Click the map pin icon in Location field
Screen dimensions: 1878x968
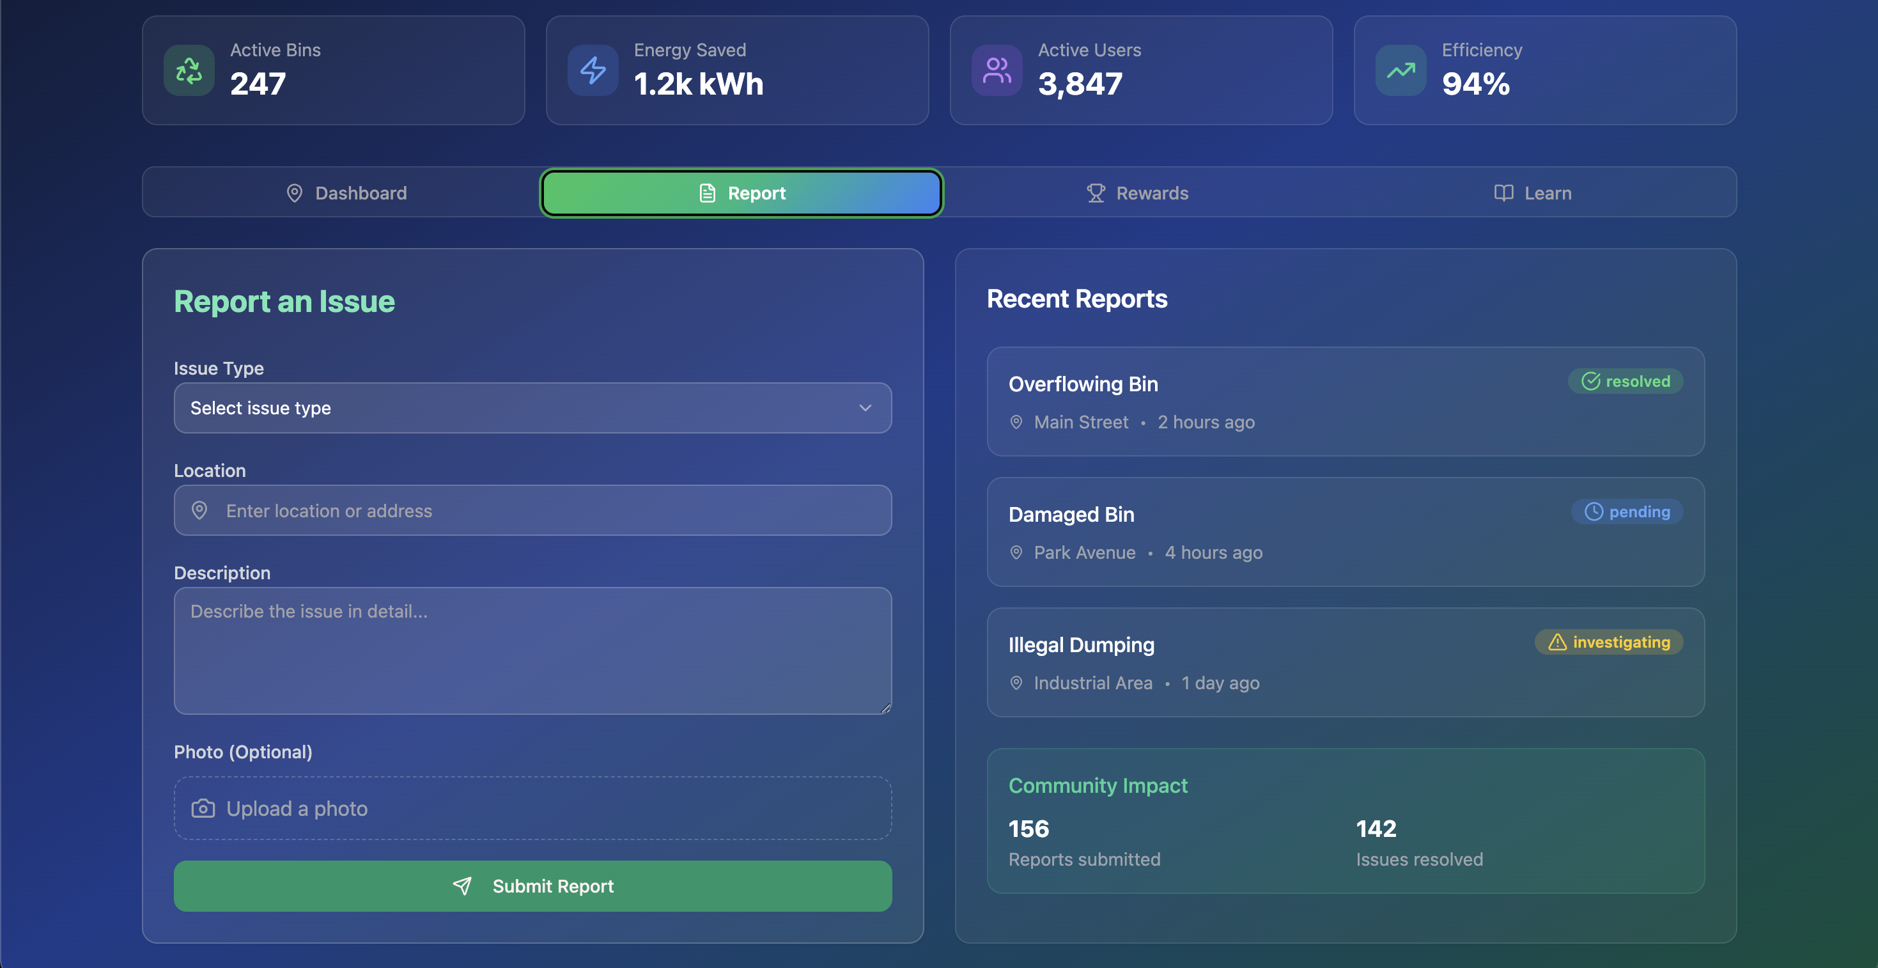(x=199, y=511)
